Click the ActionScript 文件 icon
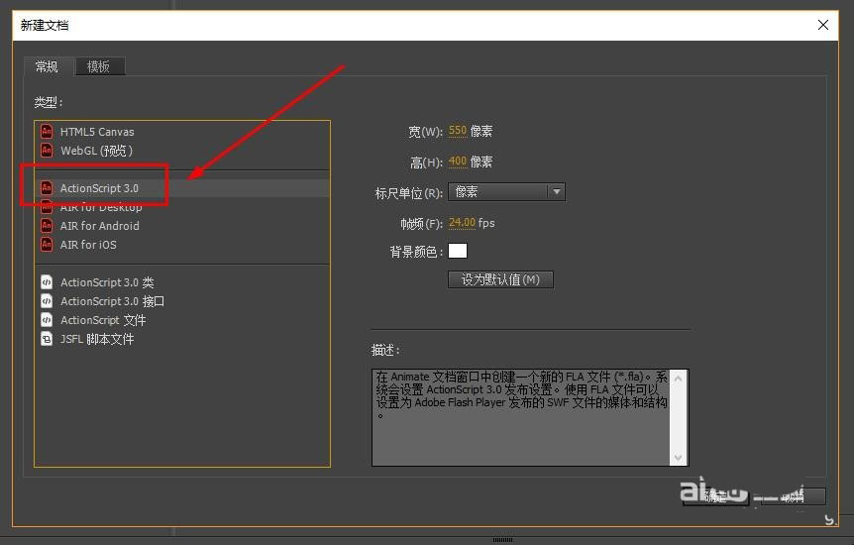This screenshot has width=854, height=545. click(x=47, y=320)
